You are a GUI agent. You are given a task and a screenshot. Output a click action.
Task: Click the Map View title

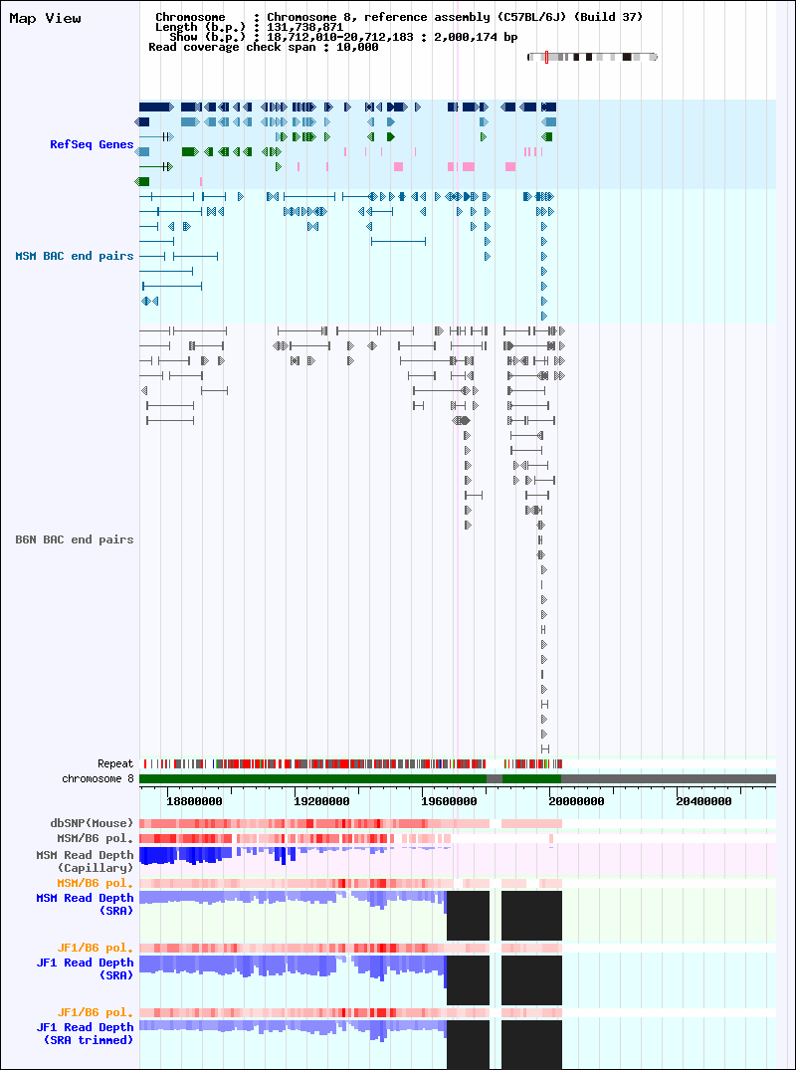pyautogui.click(x=45, y=19)
